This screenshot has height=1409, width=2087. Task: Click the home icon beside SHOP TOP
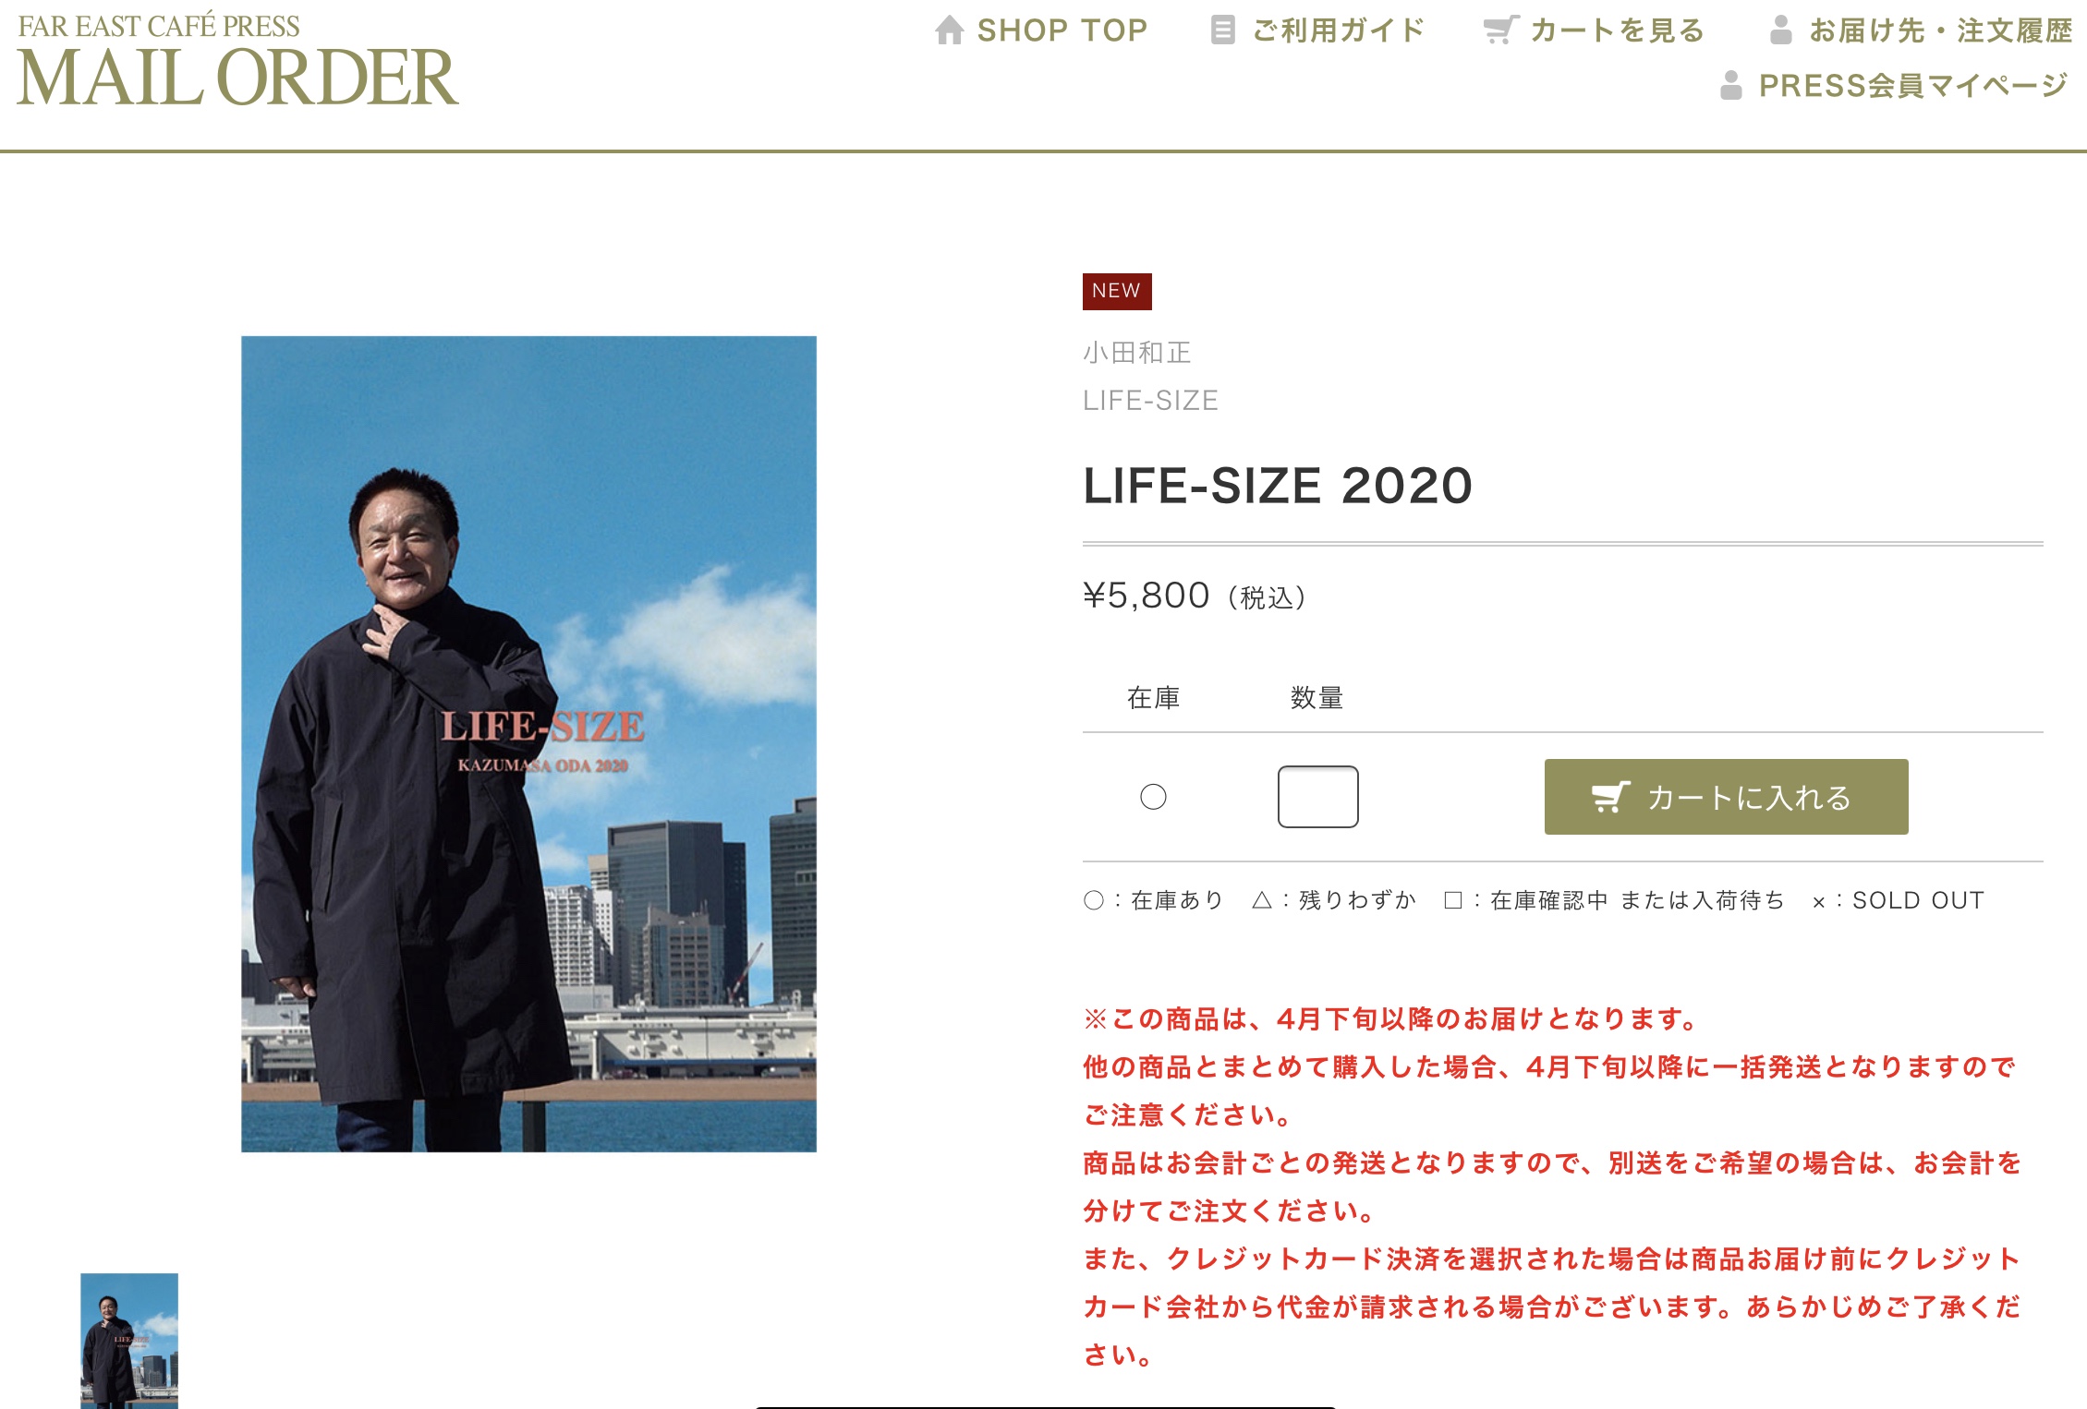tap(949, 30)
